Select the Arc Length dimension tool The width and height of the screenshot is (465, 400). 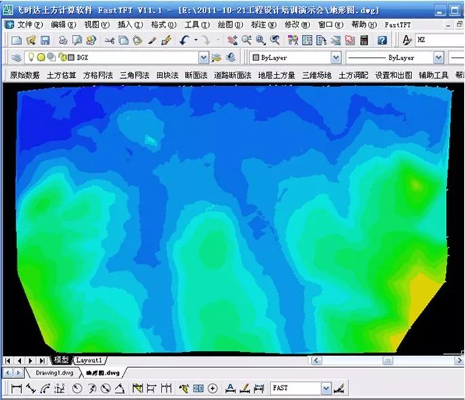[x=45, y=388]
